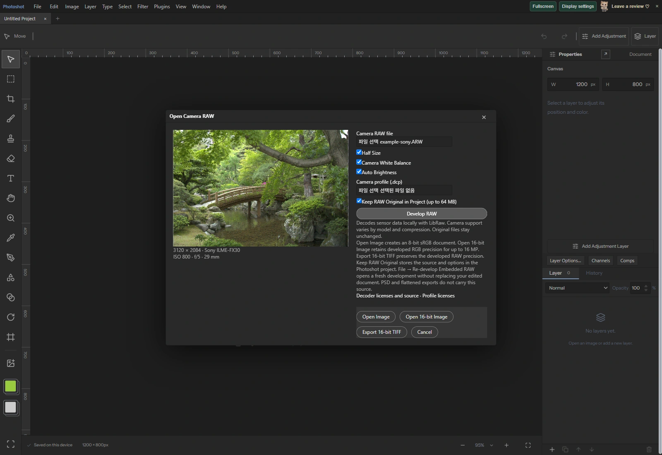Viewport: 662px width, 455px height.
Task: Open the Decoder licenses and source link
Action: pyautogui.click(x=387, y=296)
